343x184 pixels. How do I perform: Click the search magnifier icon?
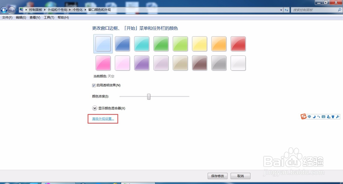point(340,10)
